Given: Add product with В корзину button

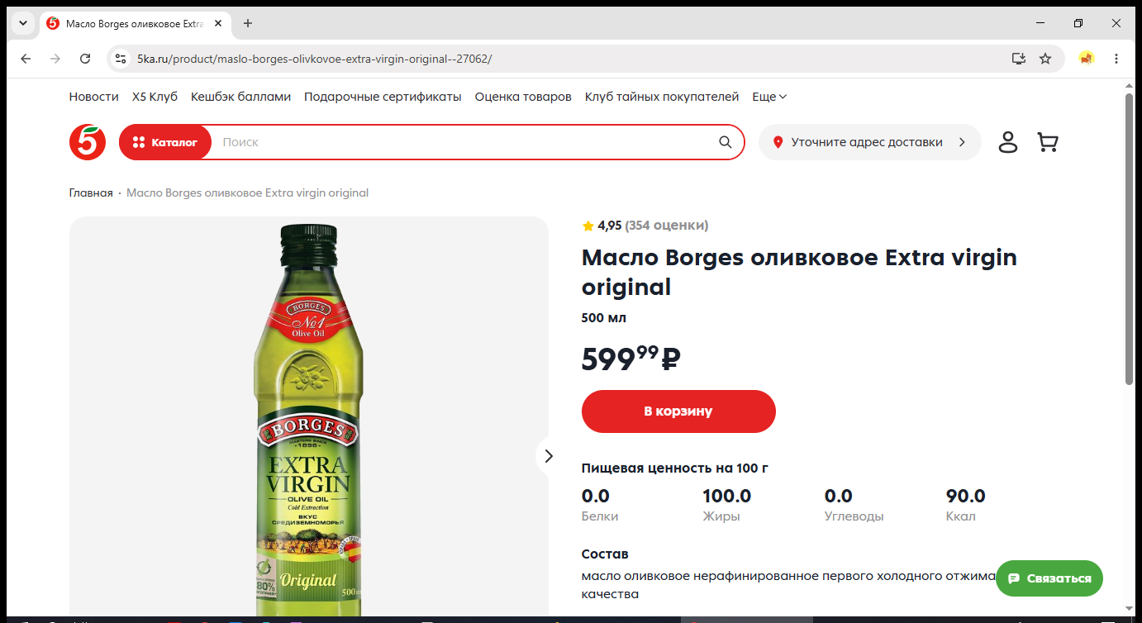Looking at the screenshot, I should pos(678,411).
